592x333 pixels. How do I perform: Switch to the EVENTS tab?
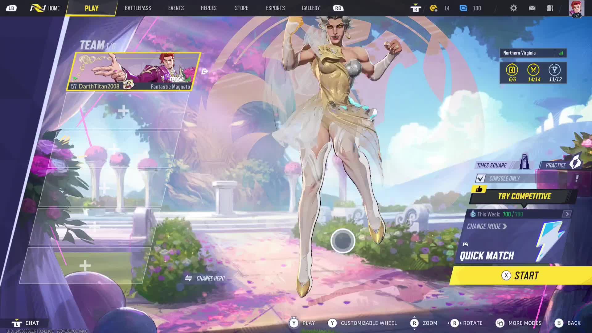(x=176, y=8)
